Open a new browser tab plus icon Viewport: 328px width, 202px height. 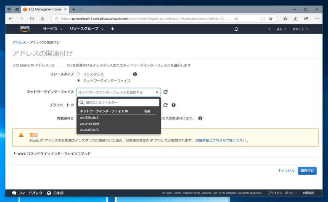pos(74,9)
